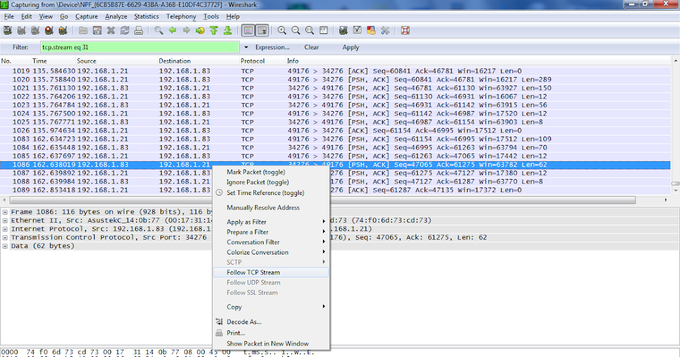Expand the Transmission Control Protocol node
Viewport: 680px width, 357px height.
pos(5,237)
